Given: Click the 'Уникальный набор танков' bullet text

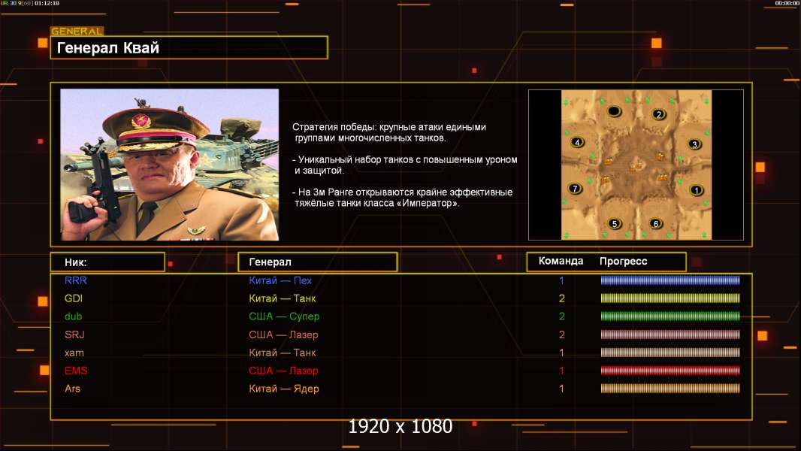Looking at the screenshot, I should click(x=404, y=165).
